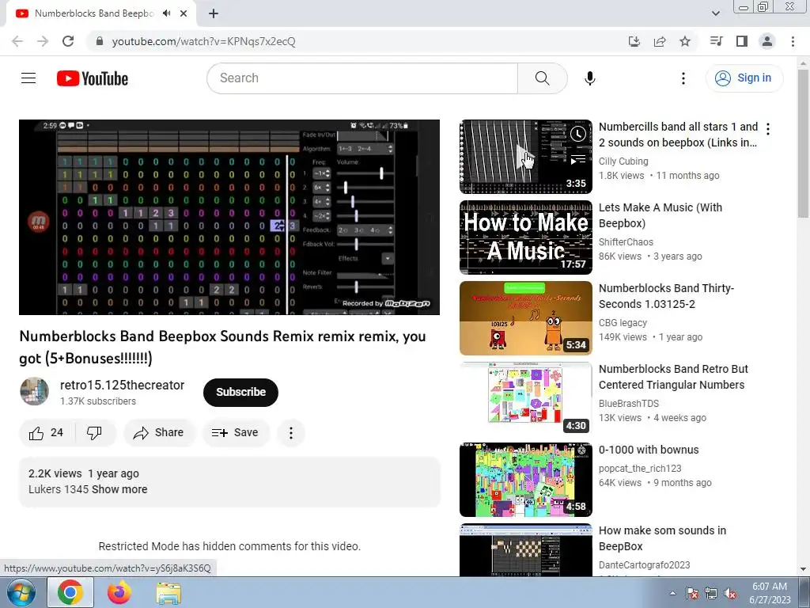Open a new browser tab
The width and height of the screenshot is (810, 608).
click(x=214, y=13)
